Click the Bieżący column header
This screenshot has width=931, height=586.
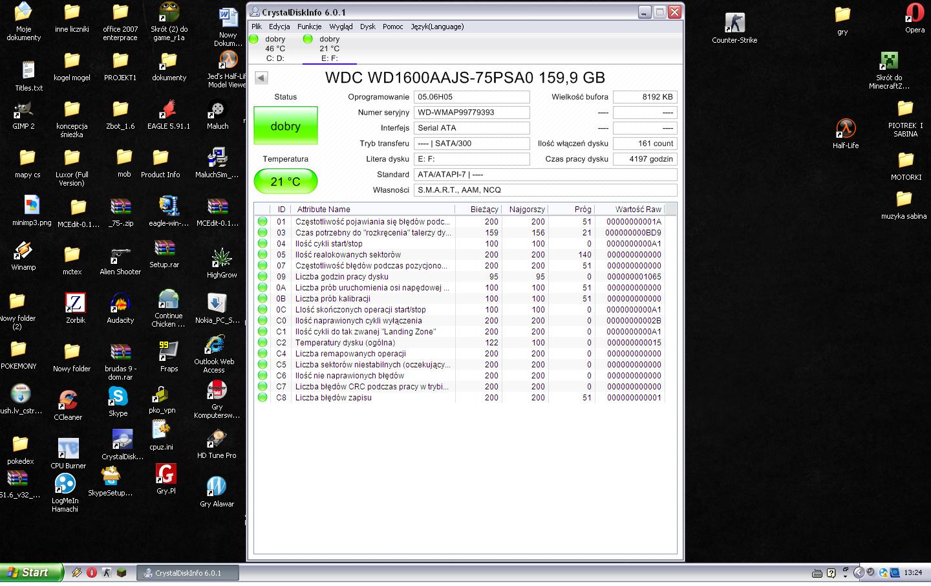coord(478,209)
